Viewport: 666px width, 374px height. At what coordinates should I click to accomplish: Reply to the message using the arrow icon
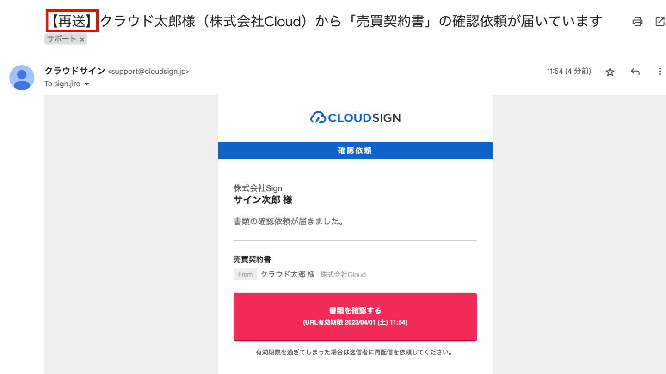pos(635,72)
